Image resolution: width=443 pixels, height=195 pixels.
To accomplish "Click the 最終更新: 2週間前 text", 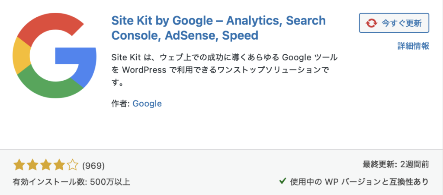I will (x=395, y=164).
